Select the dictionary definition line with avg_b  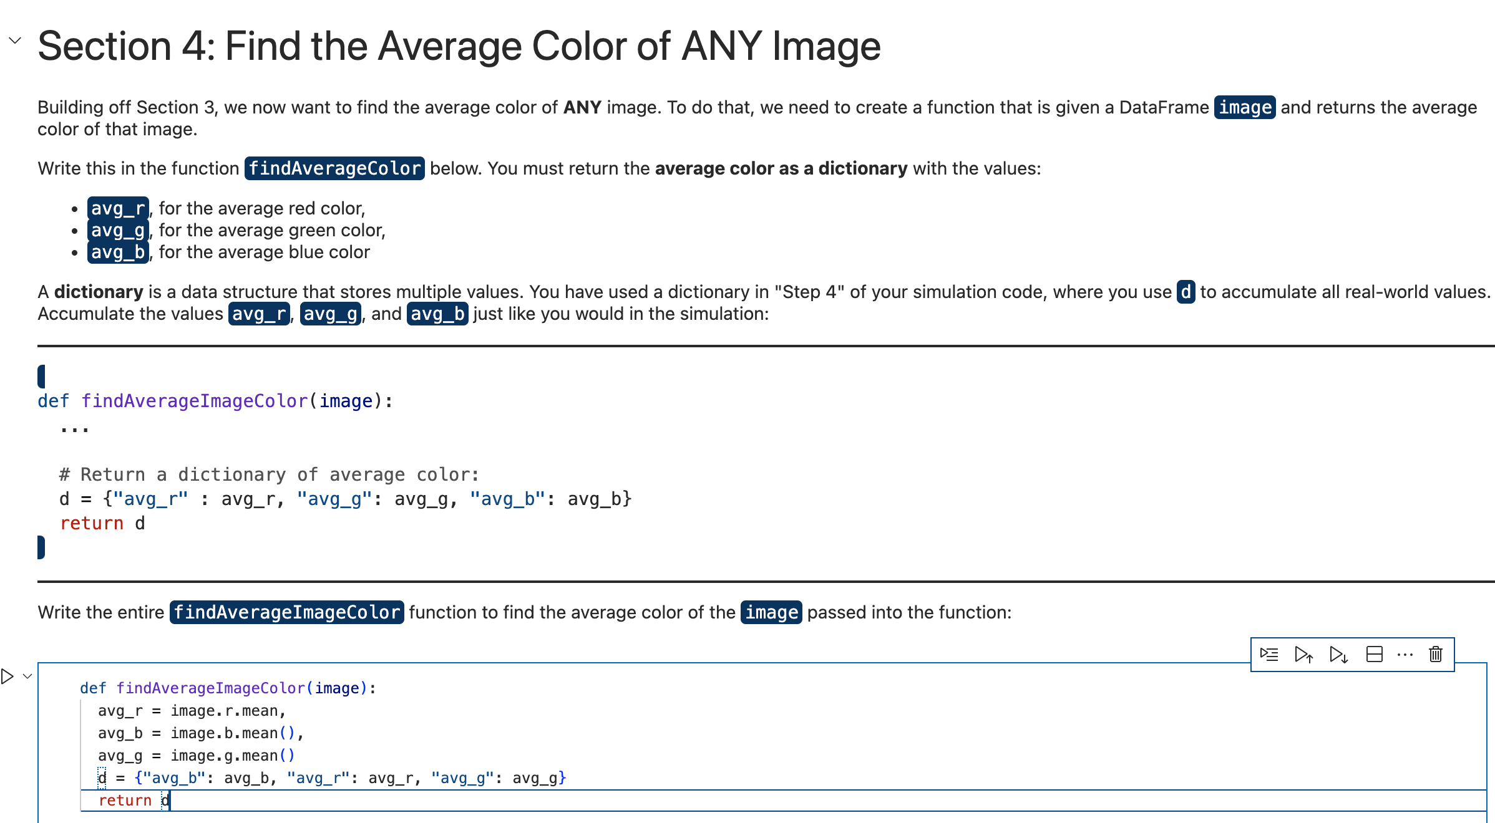(x=331, y=777)
